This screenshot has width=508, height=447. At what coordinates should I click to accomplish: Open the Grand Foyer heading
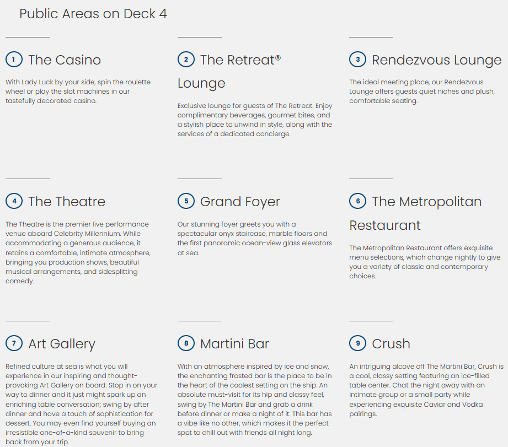click(240, 202)
